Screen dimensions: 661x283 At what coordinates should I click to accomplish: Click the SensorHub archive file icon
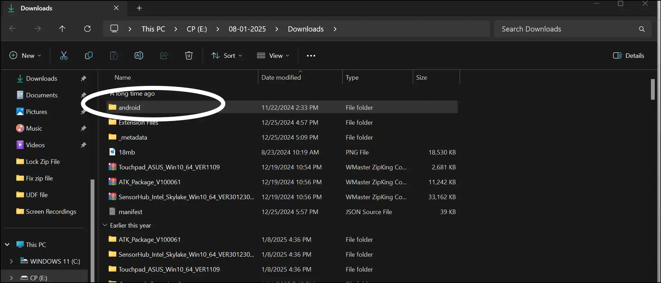coord(112,196)
